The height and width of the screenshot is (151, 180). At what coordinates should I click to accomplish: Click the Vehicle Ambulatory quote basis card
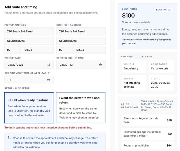click(134, 66)
